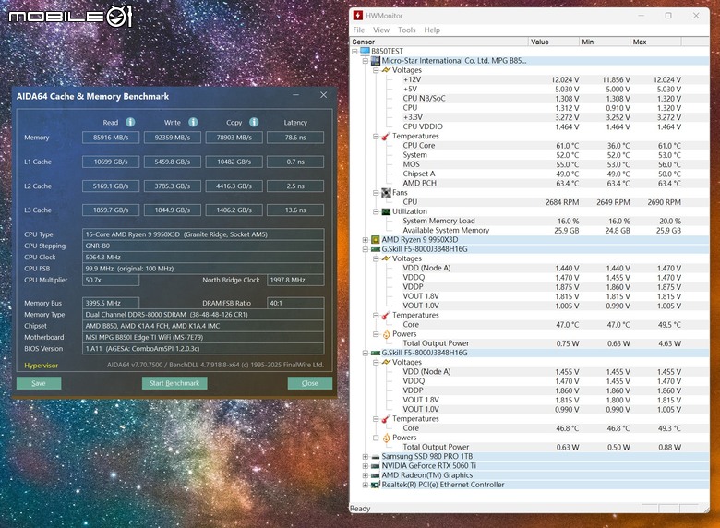Click the Motherboard MSI MPG B850I field
720x528 pixels.
[203, 337]
